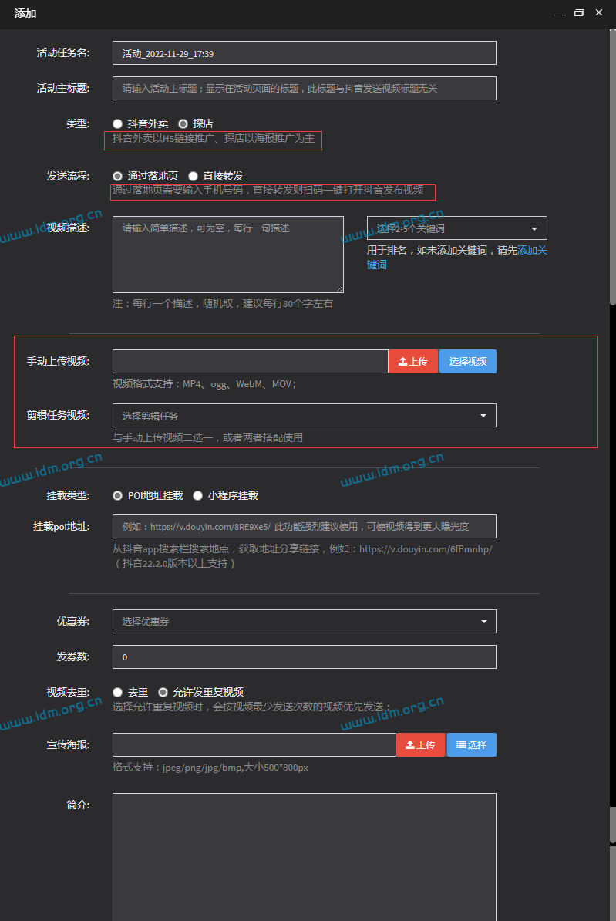Viewport: 616px width, 921px height.
Task: Click inside the 简介 text area
Action: point(305,856)
